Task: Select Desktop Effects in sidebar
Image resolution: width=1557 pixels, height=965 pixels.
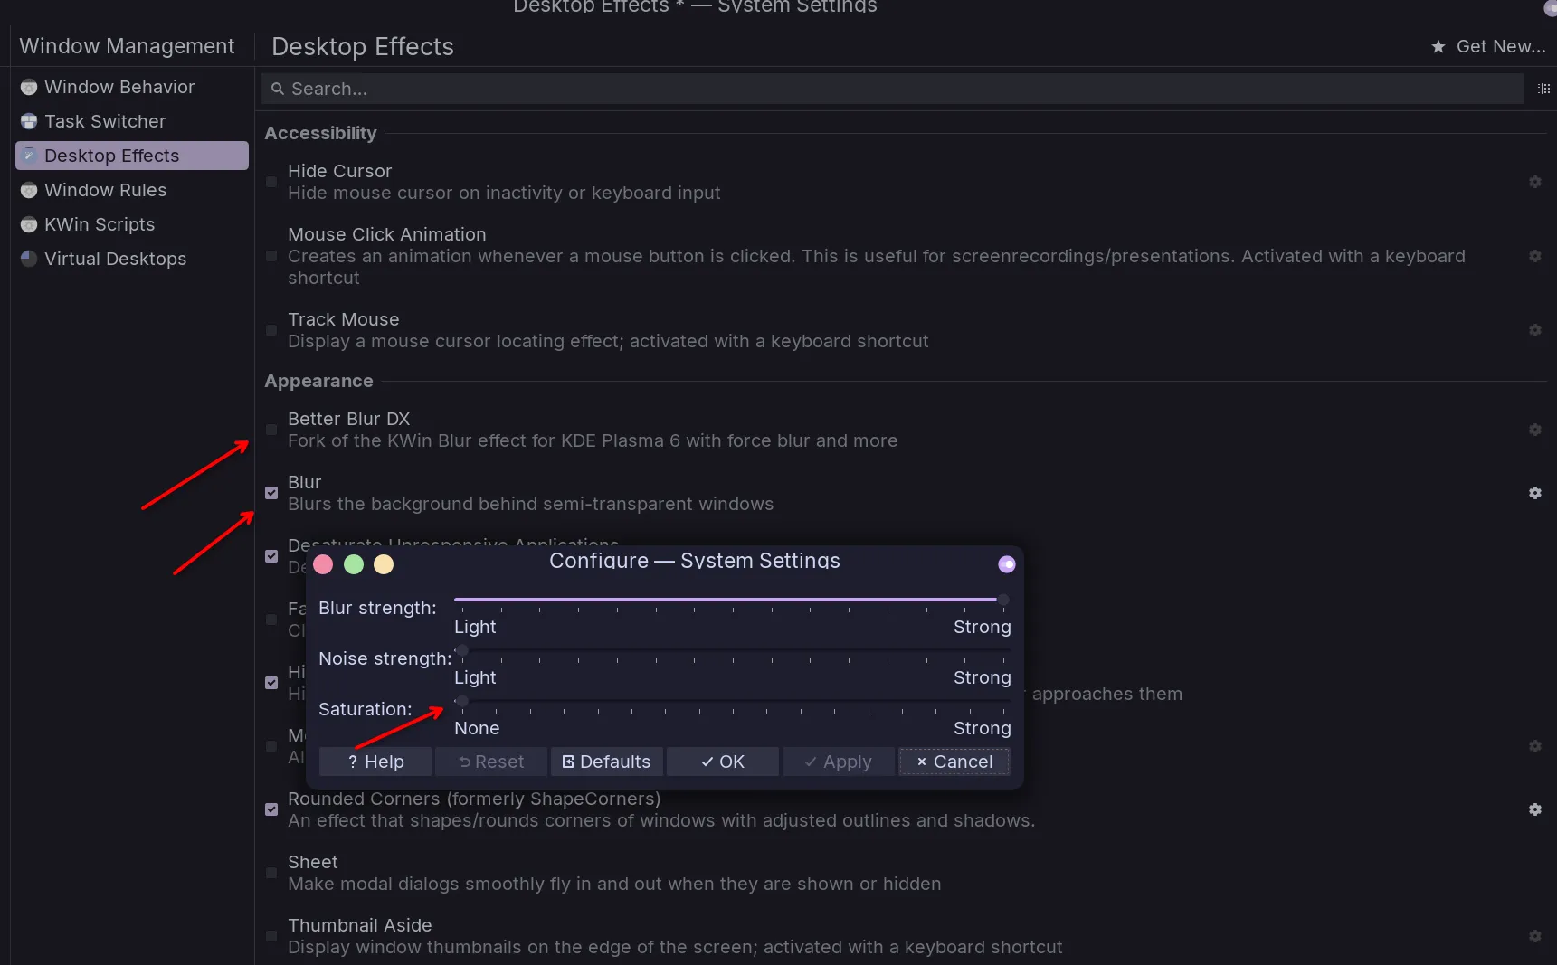Action: (131, 156)
